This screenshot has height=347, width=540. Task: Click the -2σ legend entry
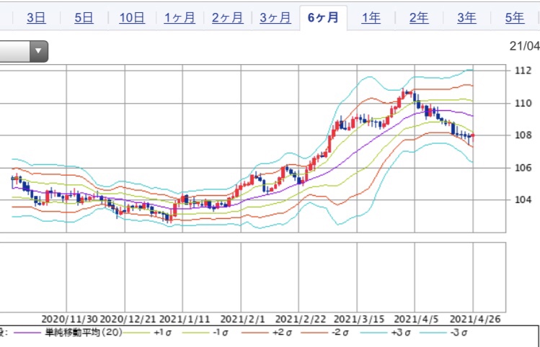pos(340,333)
